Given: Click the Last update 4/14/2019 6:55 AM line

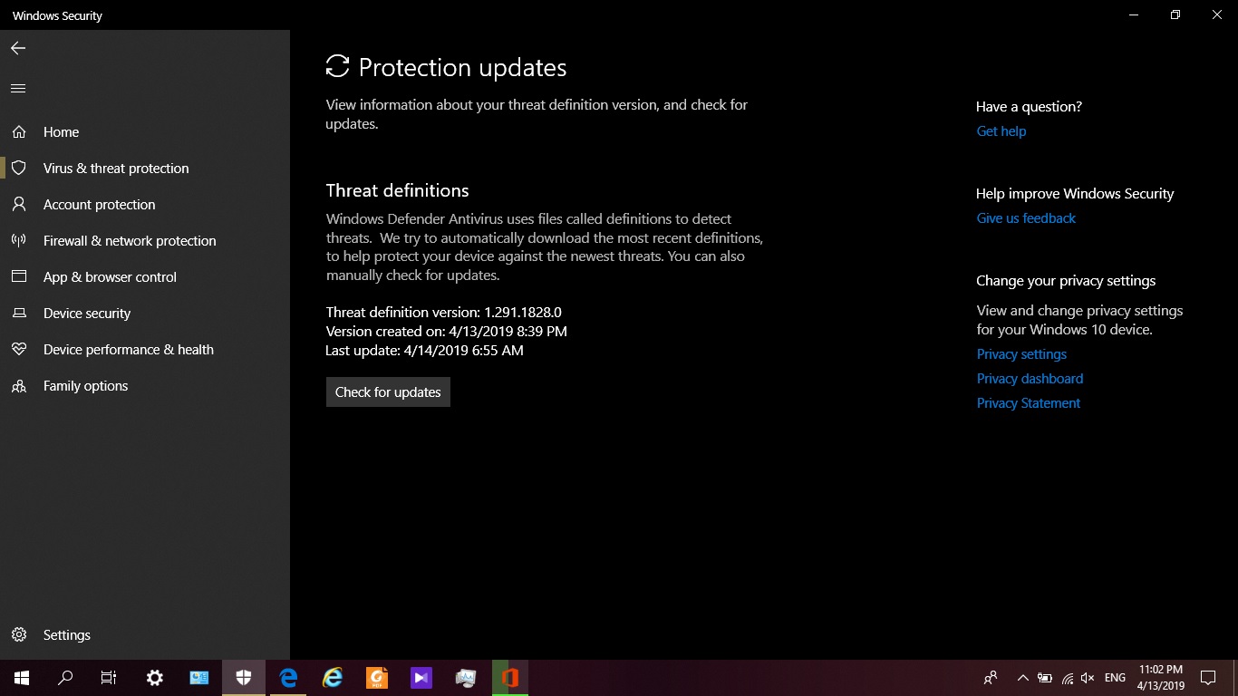Looking at the screenshot, I should [425, 351].
